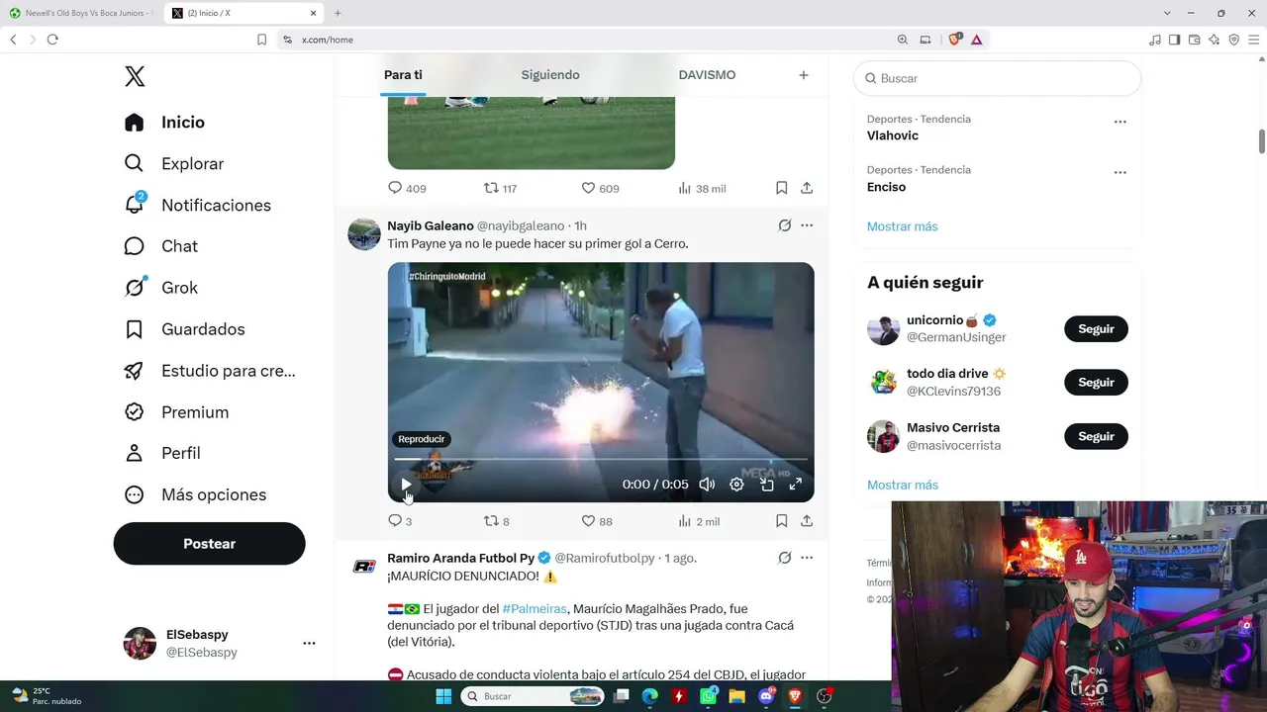Open WhatsApp from taskbar
This screenshot has height=712, width=1267.
[708, 696]
